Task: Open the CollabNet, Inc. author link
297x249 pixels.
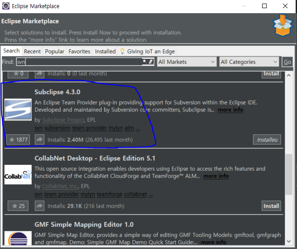Action: pyautogui.click(x=60, y=186)
